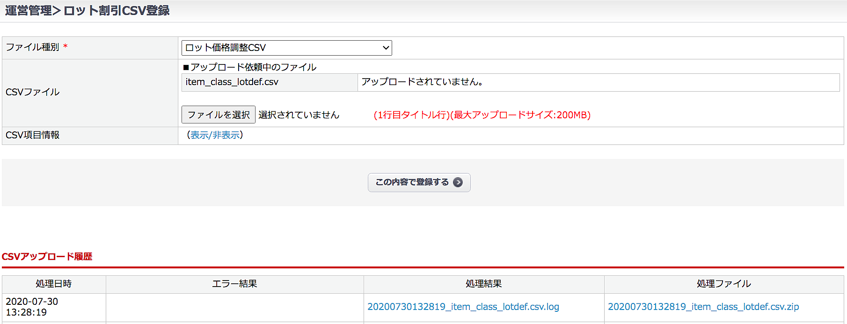Select the 2020-07-30 13:28:19 date cell

32,307
